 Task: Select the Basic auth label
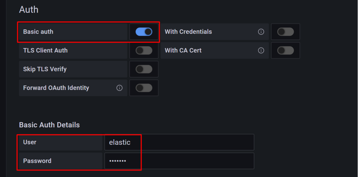point(38,32)
